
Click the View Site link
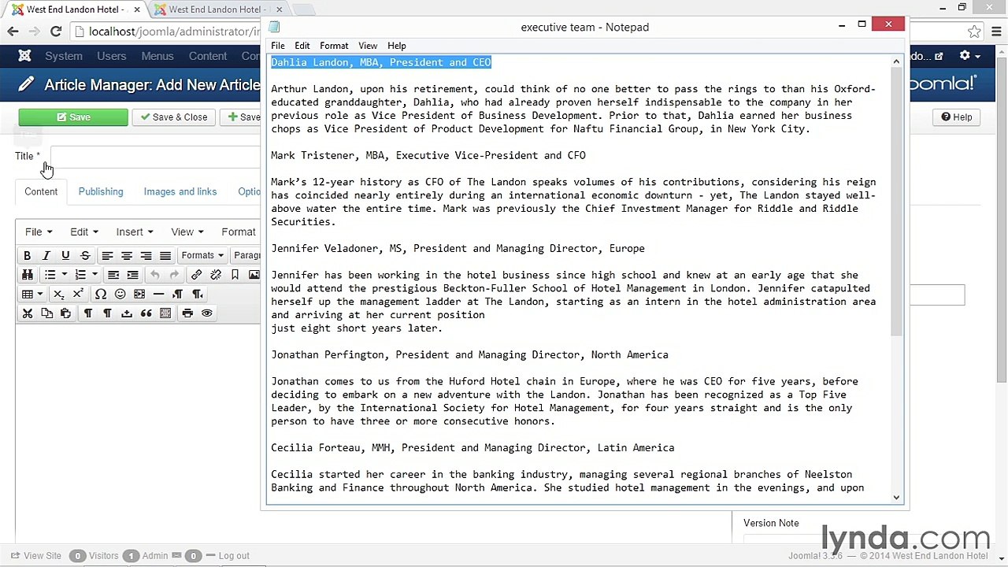point(36,556)
